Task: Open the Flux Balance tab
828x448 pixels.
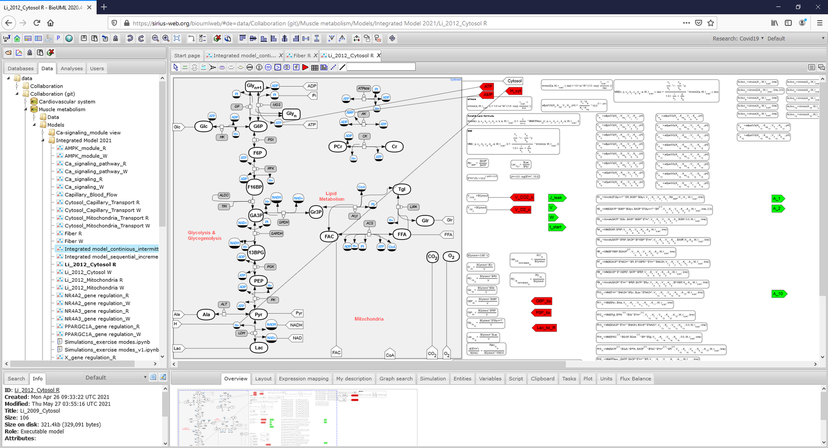Action: click(x=635, y=379)
